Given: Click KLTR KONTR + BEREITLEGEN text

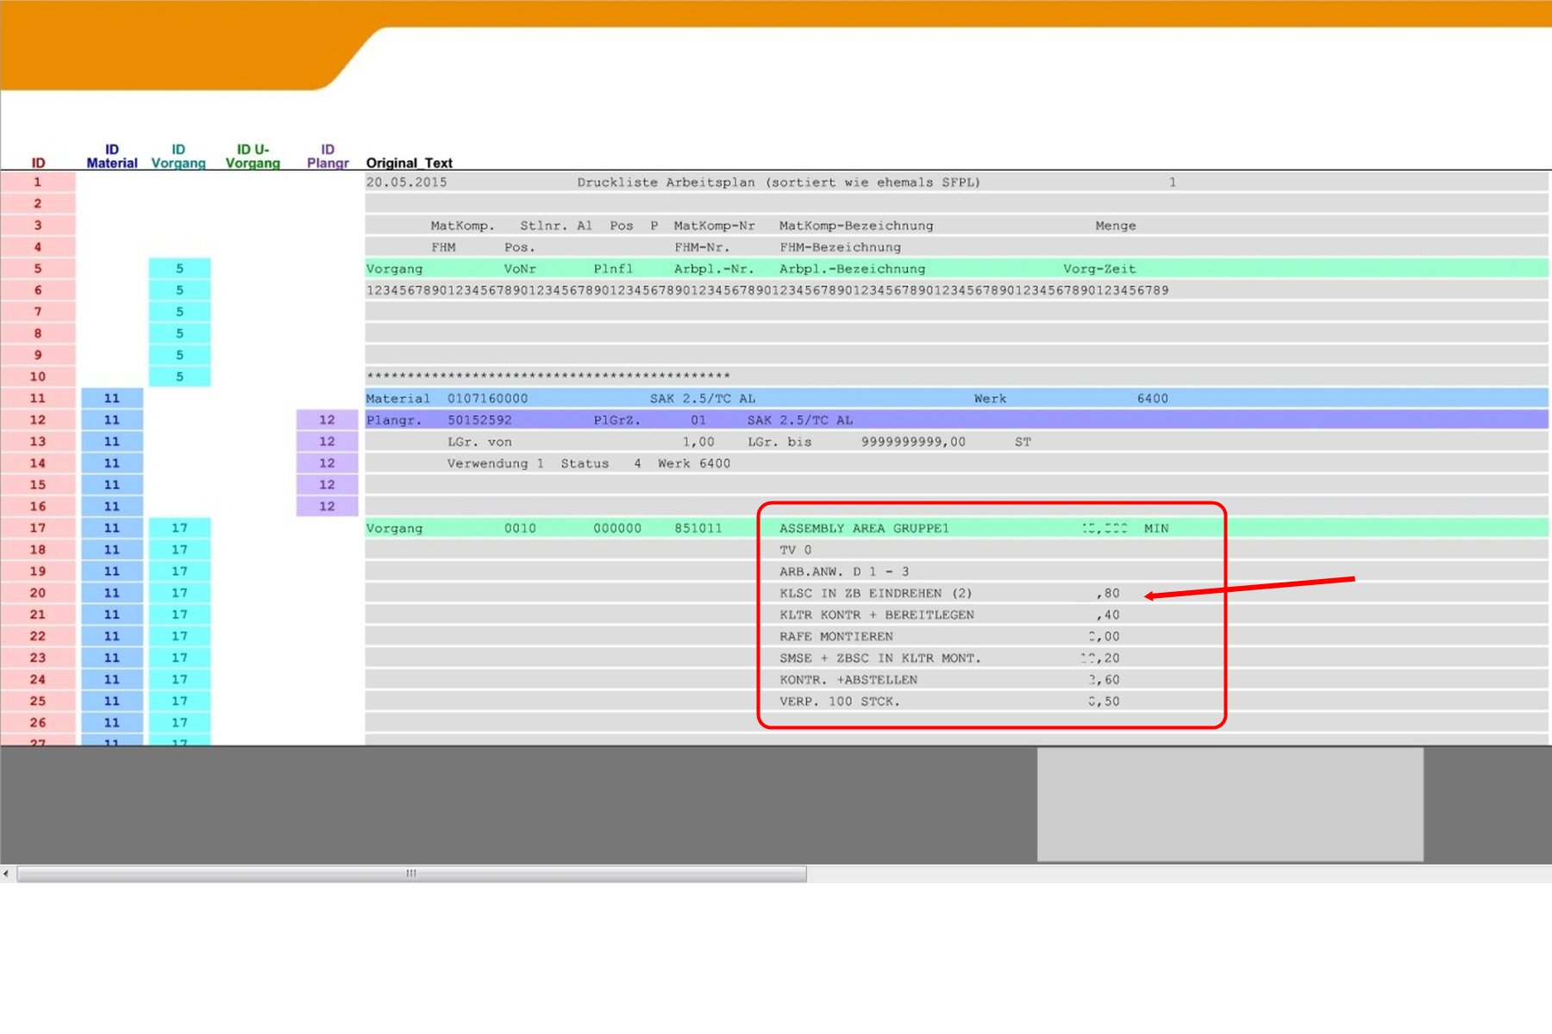Looking at the screenshot, I should click(877, 614).
